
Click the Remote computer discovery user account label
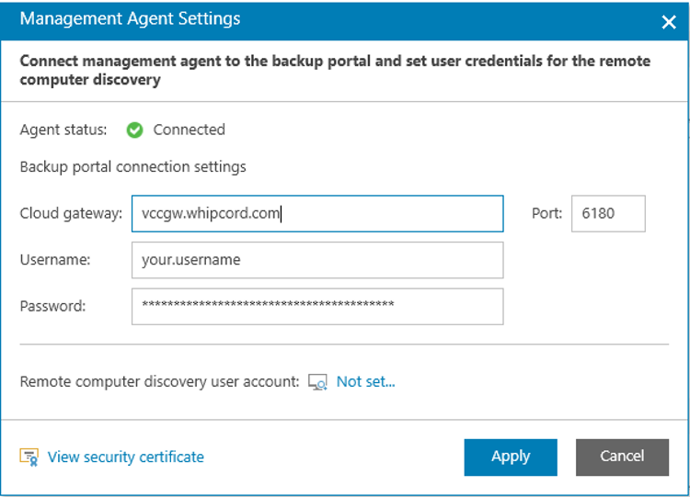click(159, 381)
